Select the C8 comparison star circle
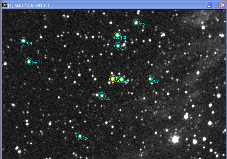 102,96
